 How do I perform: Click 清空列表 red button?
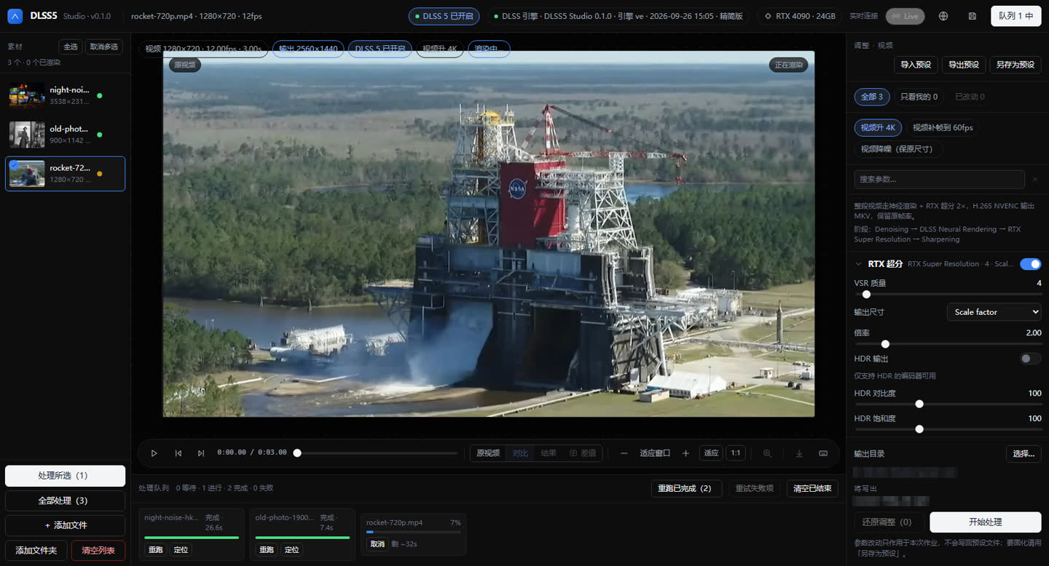[98, 551]
